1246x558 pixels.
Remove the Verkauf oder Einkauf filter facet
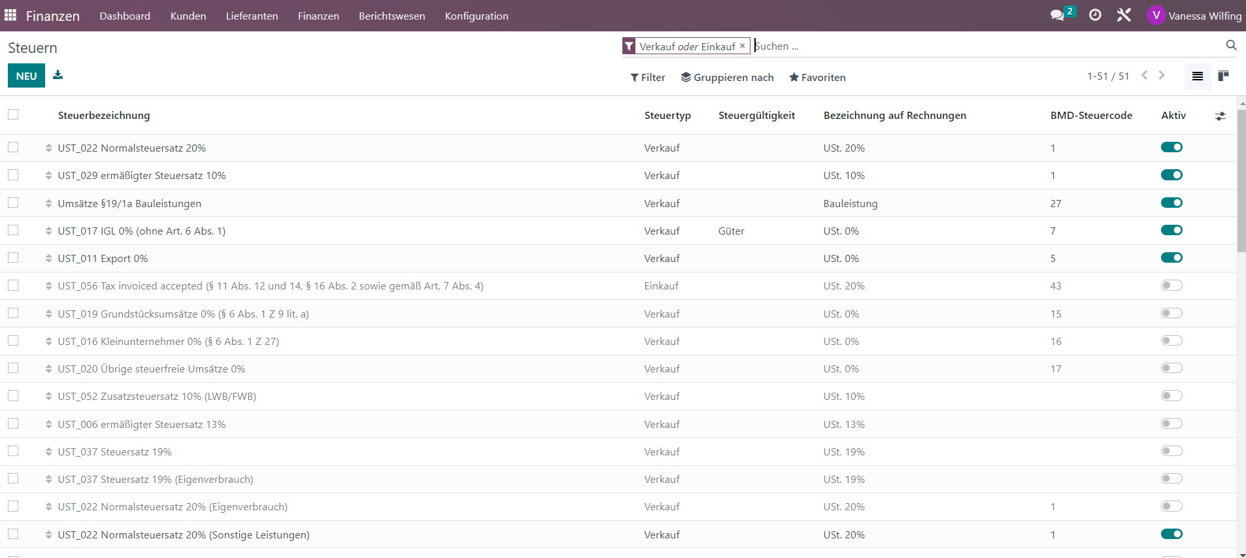742,46
